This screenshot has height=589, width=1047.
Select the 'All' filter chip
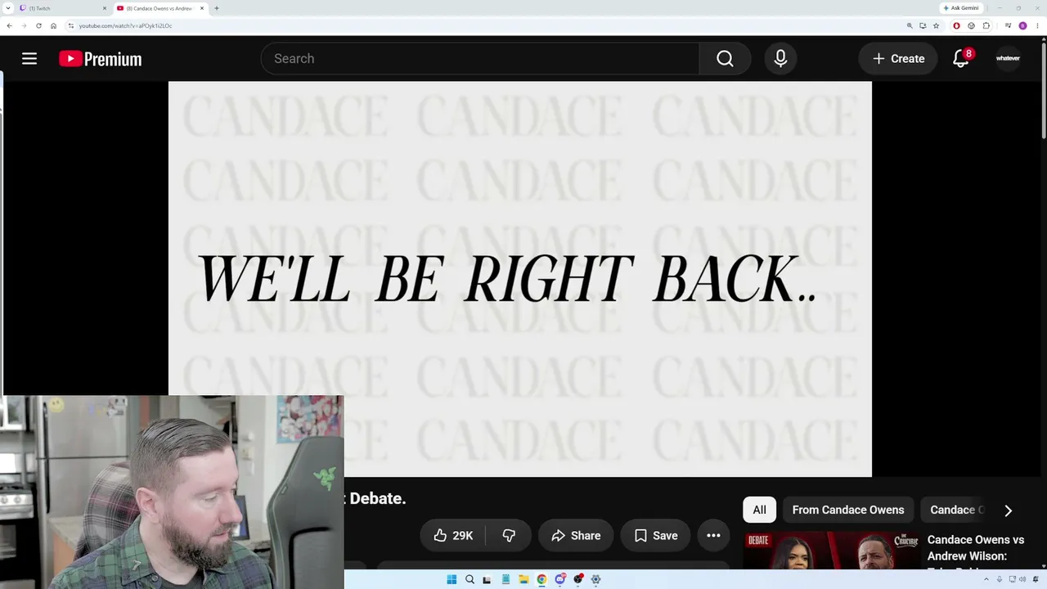(759, 510)
